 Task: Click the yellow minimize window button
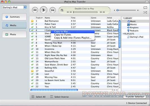coord(6,1)
